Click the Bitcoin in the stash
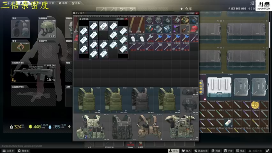The width and height of the screenshot is (272, 153). (x=255, y=105)
